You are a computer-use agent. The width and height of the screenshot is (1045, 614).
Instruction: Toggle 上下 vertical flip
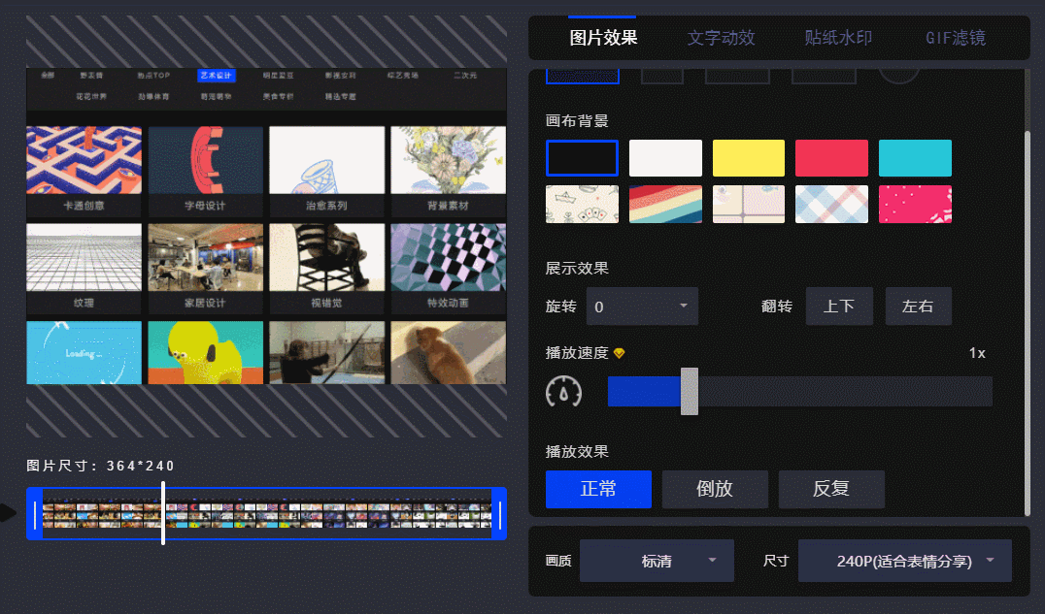839,306
